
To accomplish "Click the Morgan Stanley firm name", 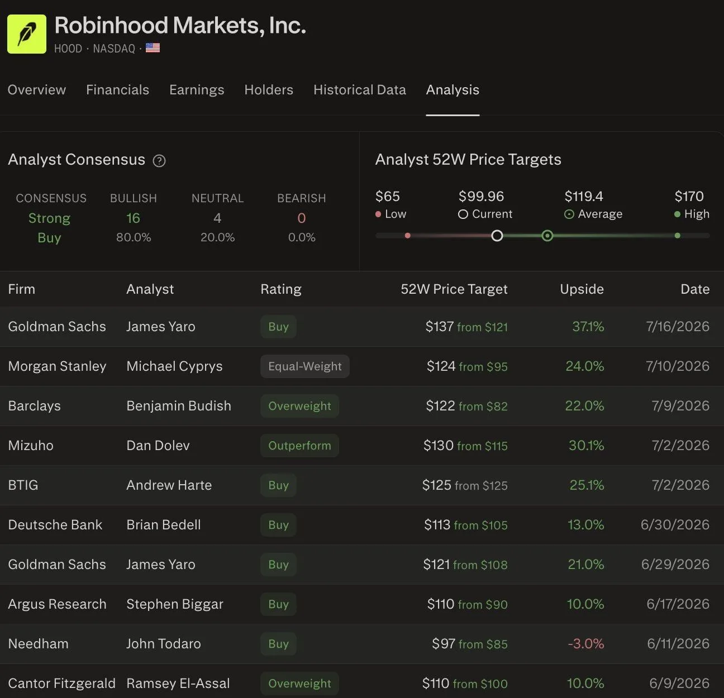I will (57, 366).
